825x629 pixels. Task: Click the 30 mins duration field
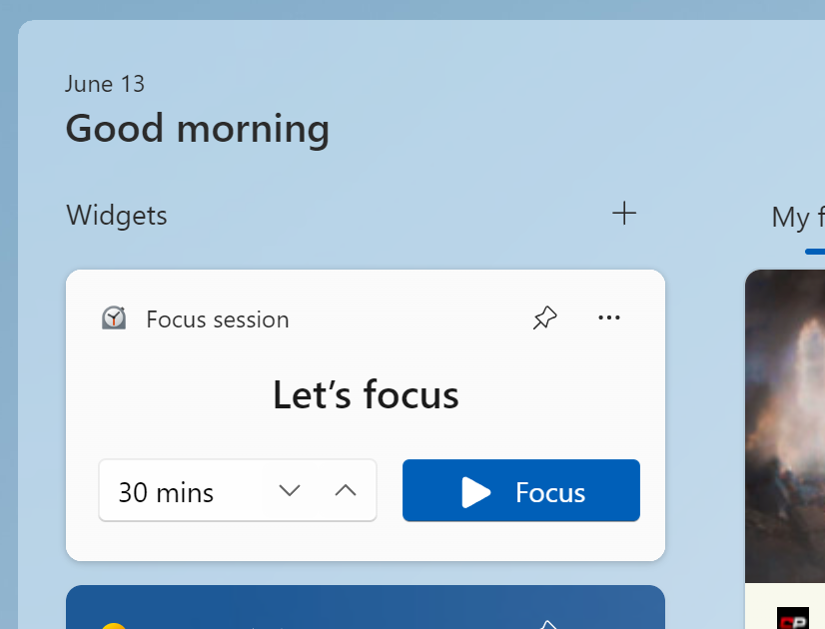(x=166, y=492)
